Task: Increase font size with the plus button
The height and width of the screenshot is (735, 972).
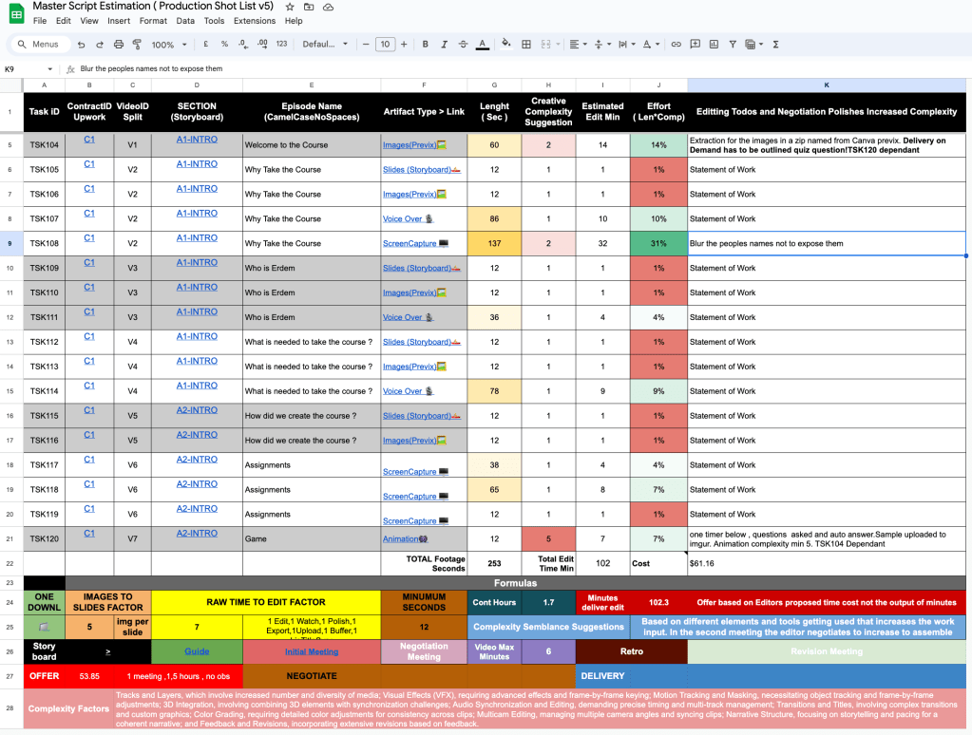Action: (404, 44)
